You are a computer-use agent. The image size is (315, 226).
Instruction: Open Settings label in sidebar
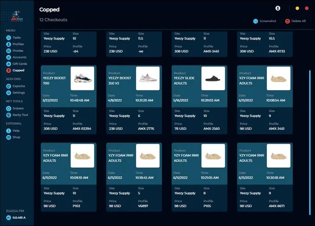pyautogui.click(x=19, y=92)
